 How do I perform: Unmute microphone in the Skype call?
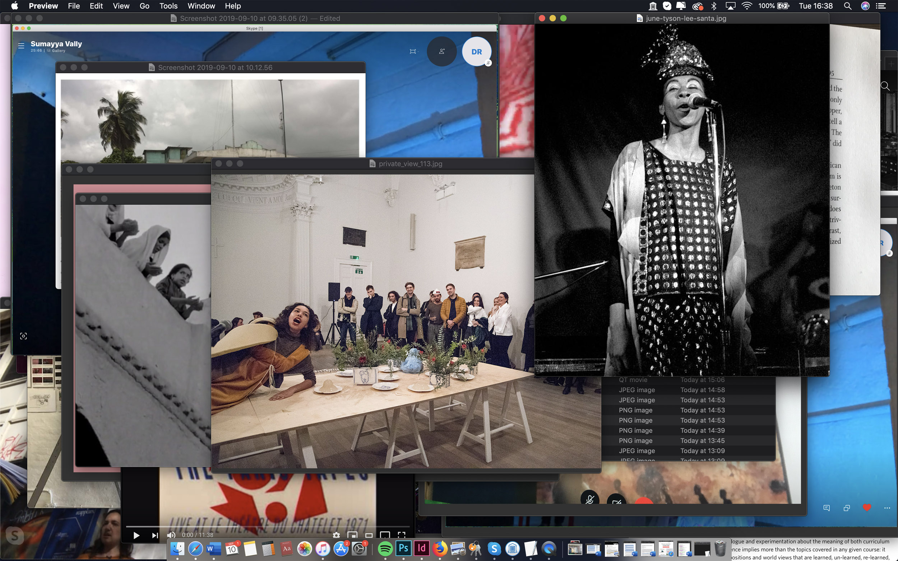pyautogui.click(x=589, y=499)
